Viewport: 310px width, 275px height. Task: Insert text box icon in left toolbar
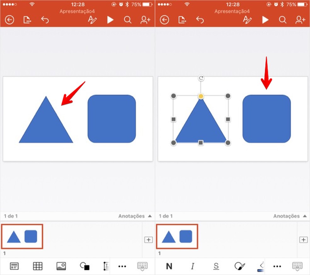pyautogui.click(x=106, y=266)
